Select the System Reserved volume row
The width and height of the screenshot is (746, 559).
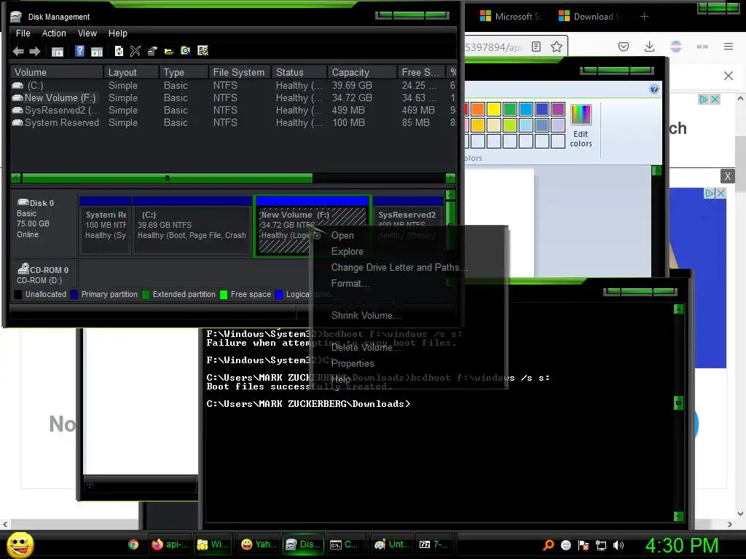233,122
